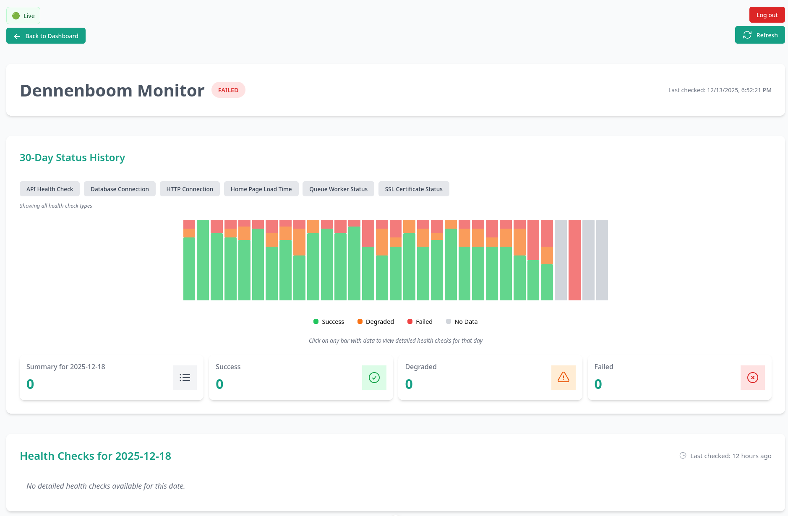Filter by Home Page Load Time
788x516 pixels.
click(261, 189)
